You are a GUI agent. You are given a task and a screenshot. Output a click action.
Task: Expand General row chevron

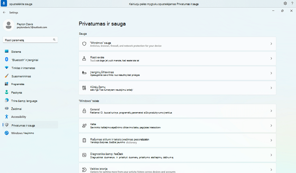271,111
